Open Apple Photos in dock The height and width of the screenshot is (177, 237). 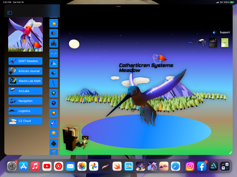[82, 166]
